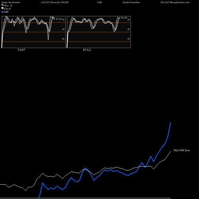The image size is (199, 199).
Task: Click the 50 axis label in FULL chart
Action: coord(129,29)
